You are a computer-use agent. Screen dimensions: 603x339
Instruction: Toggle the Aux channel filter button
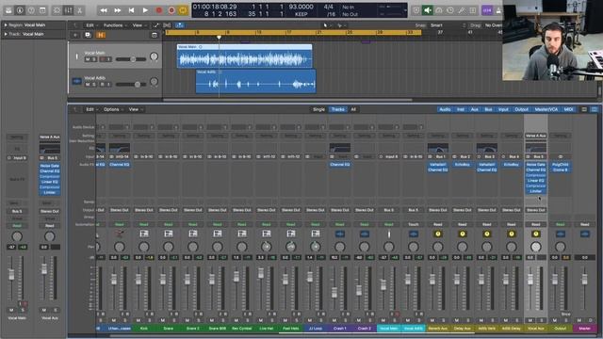pyautogui.click(x=474, y=109)
